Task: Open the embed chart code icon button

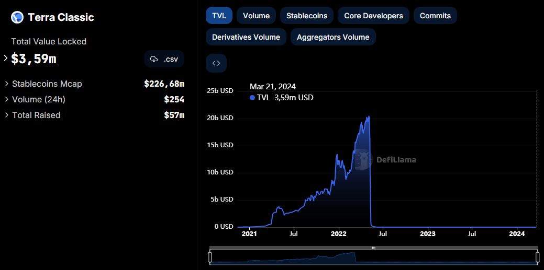Action: point(216,63)
